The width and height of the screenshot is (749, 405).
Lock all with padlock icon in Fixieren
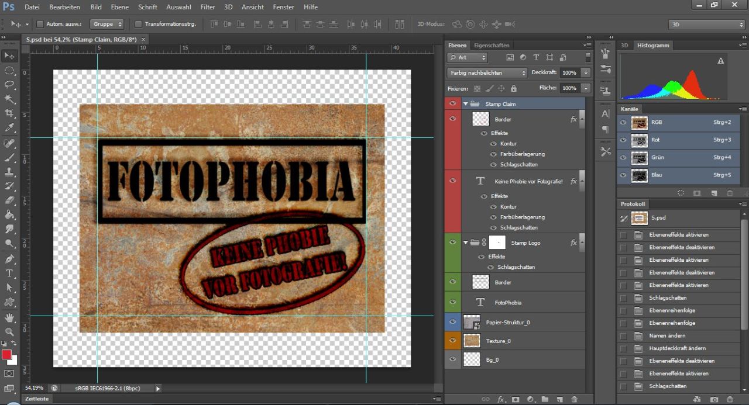[x=513, y=88]
